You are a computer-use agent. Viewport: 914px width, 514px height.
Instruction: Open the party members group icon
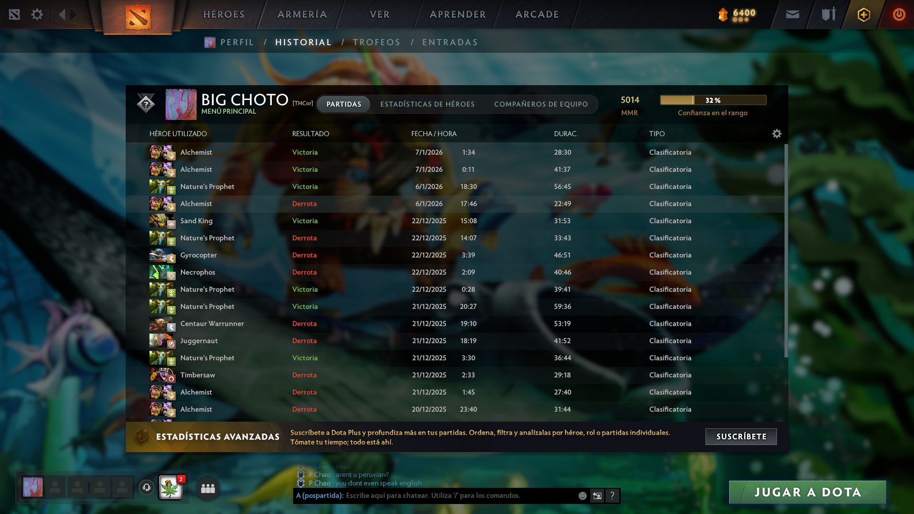point(208,488)
